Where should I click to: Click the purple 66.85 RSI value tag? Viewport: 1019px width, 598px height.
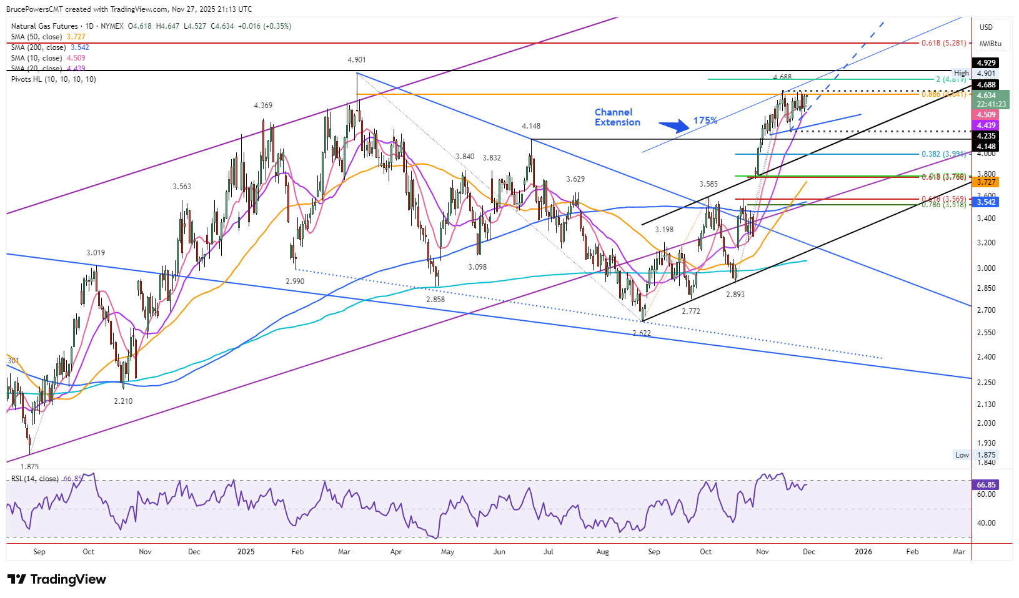(986, 485)
